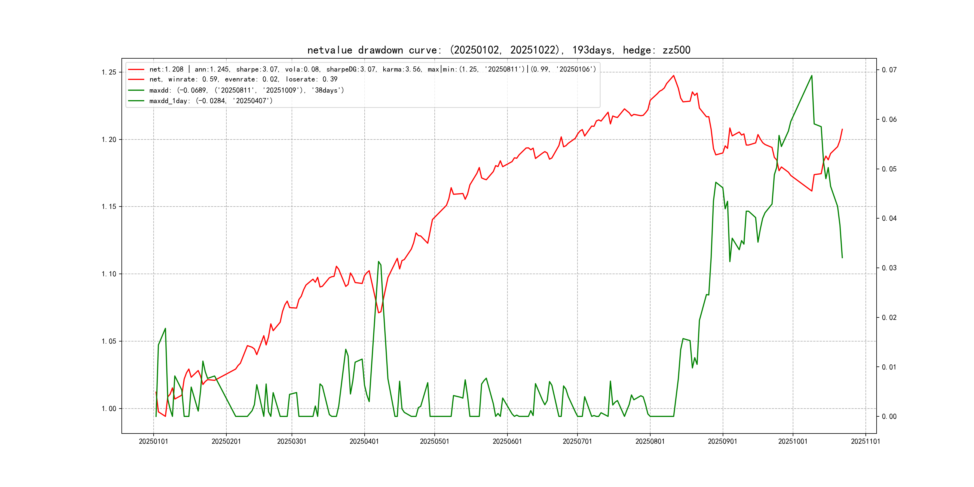Click the green swatch beside maxdd legend entry

pos(136,90)
